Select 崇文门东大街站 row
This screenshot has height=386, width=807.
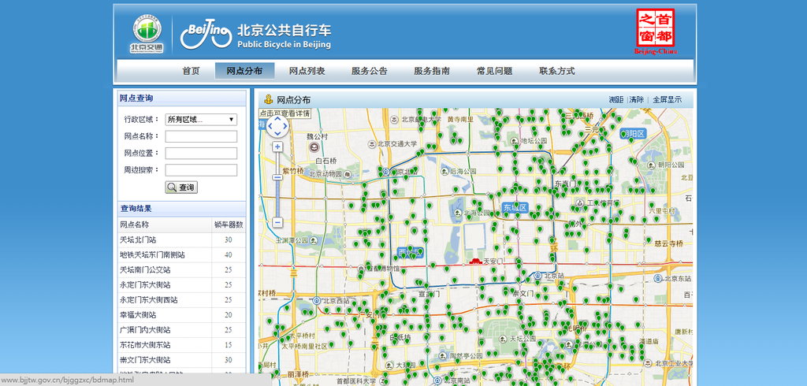point(182,360)
